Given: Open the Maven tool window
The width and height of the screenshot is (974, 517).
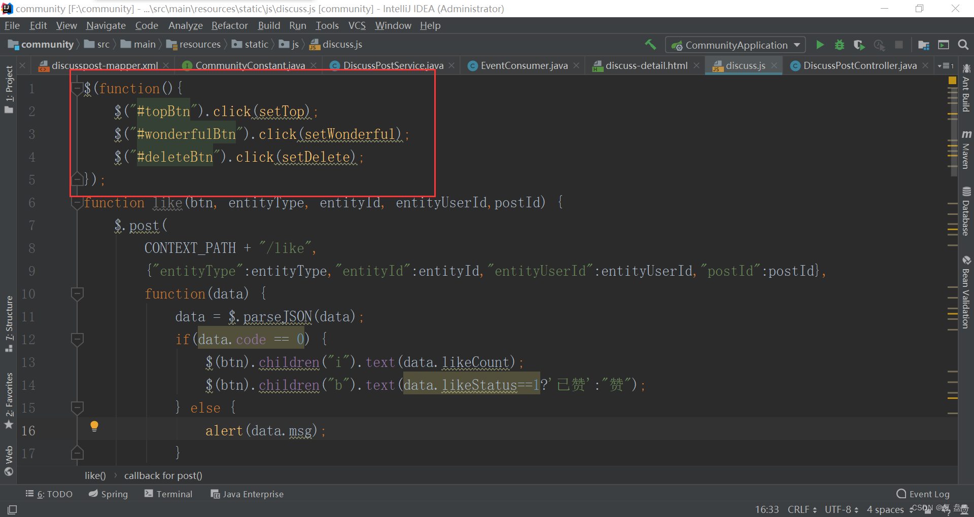Looking at the screenshot, I should tap(966, 150).
